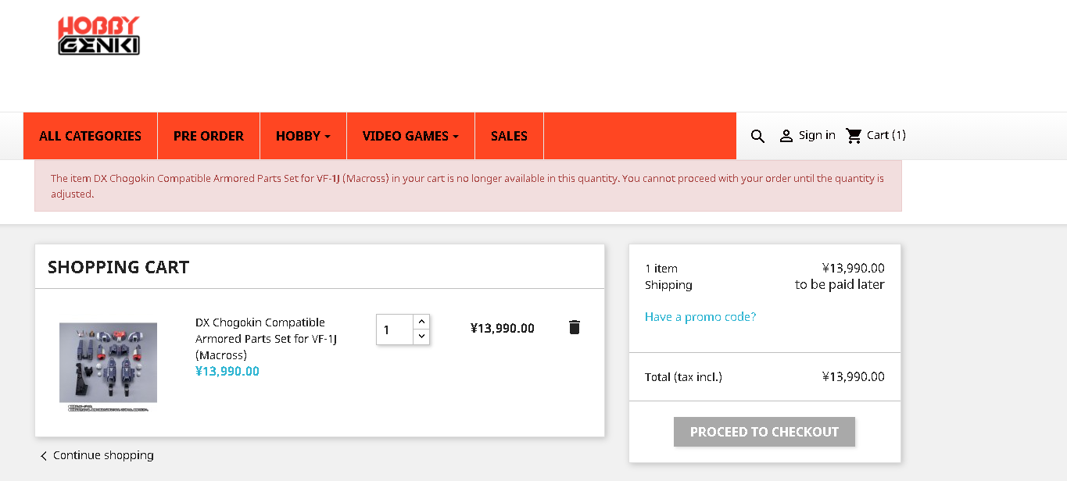Click the quantity input field
The height and width of the screenshot is (481, 1067).
coord(395,330)
